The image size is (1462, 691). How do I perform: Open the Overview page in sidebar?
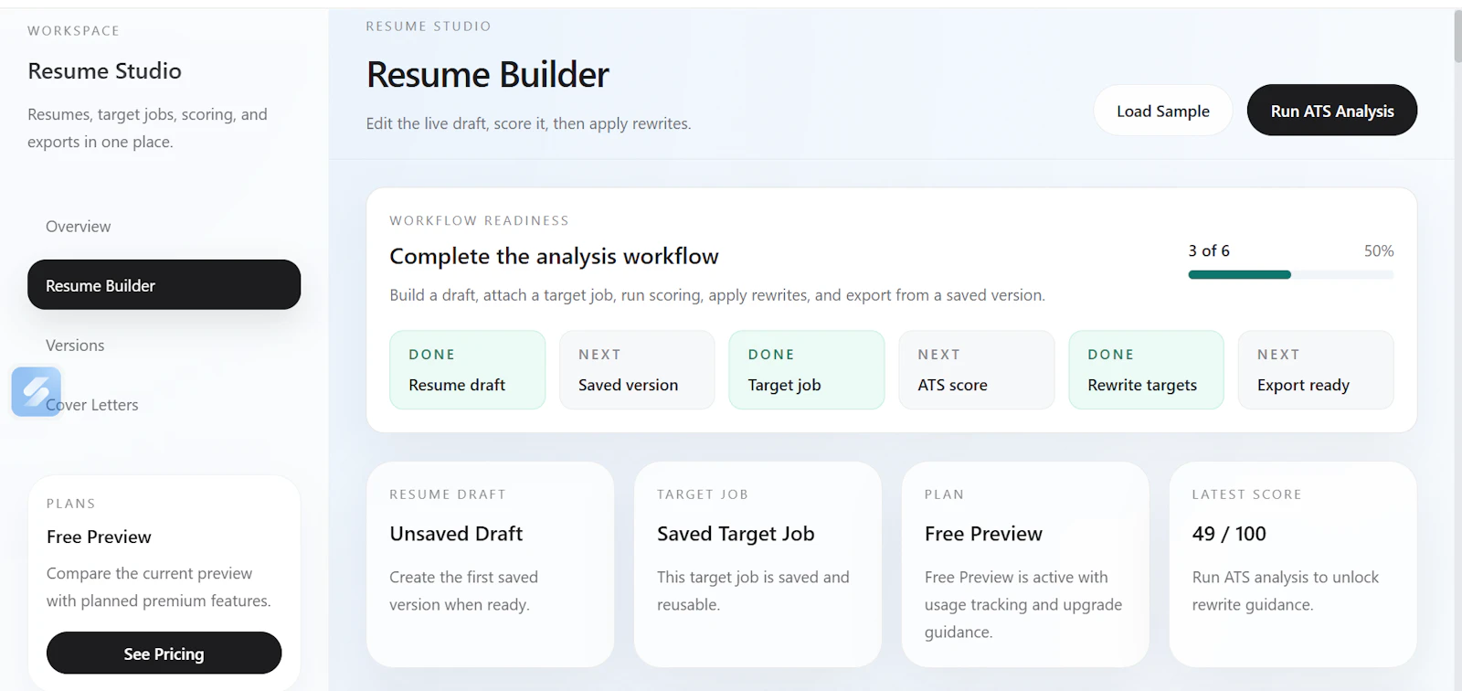(x=79, y=227)
